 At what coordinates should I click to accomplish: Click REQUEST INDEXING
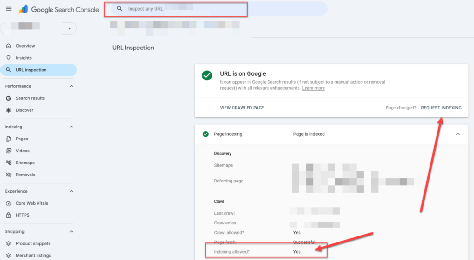tap(441, 108)
